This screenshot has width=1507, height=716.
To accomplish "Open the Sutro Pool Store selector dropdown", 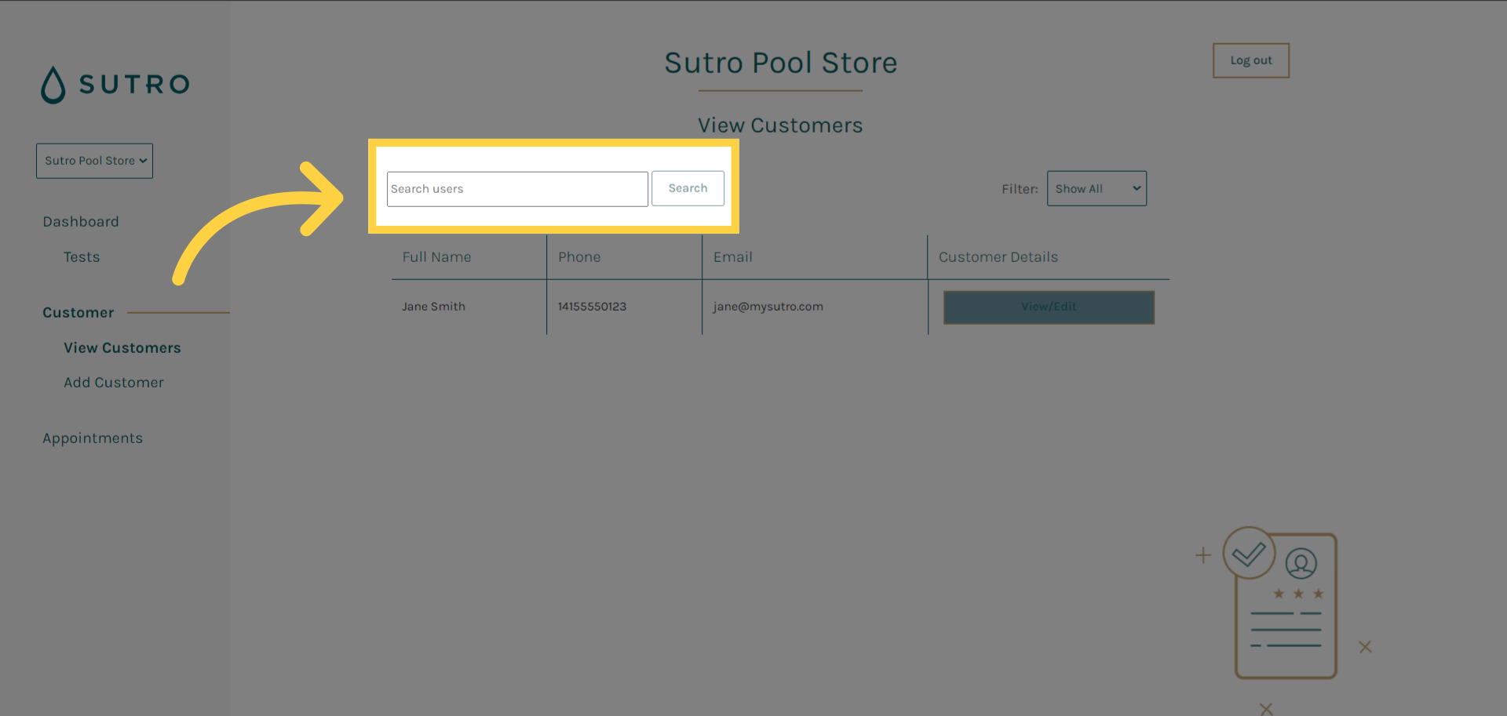I will coord(94,161).
